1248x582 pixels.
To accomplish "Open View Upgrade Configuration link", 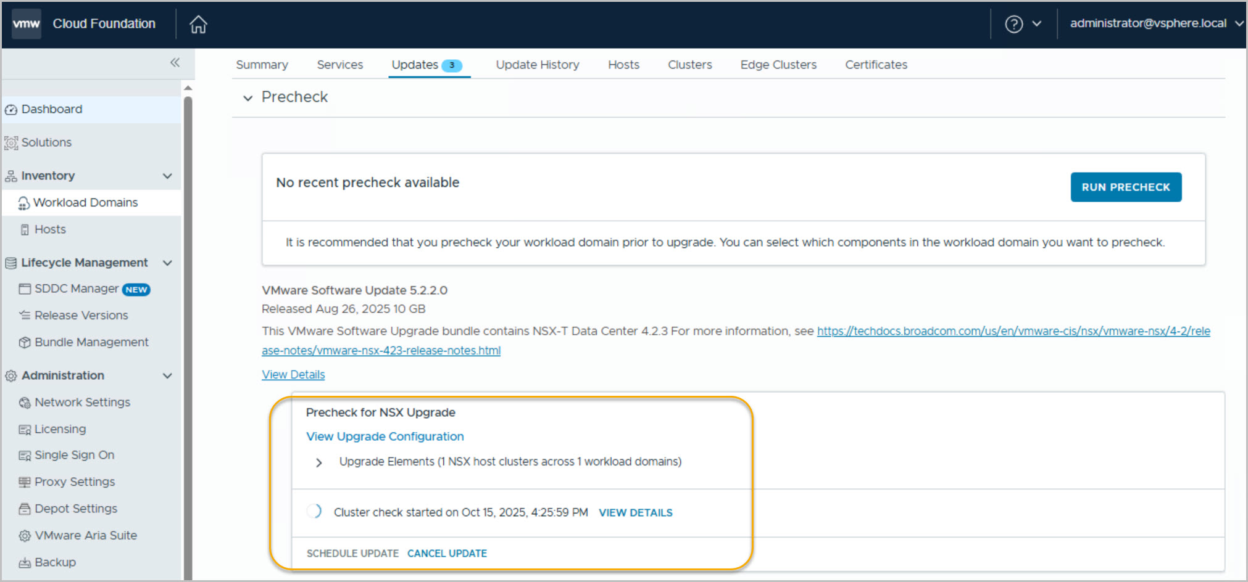I will tap(385, 436).
